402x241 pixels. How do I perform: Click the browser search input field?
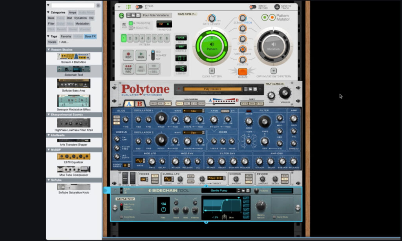click(x=73, y=5)
